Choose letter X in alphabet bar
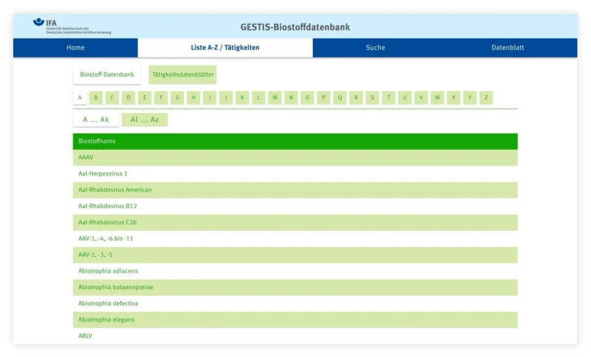 point(454,97)
